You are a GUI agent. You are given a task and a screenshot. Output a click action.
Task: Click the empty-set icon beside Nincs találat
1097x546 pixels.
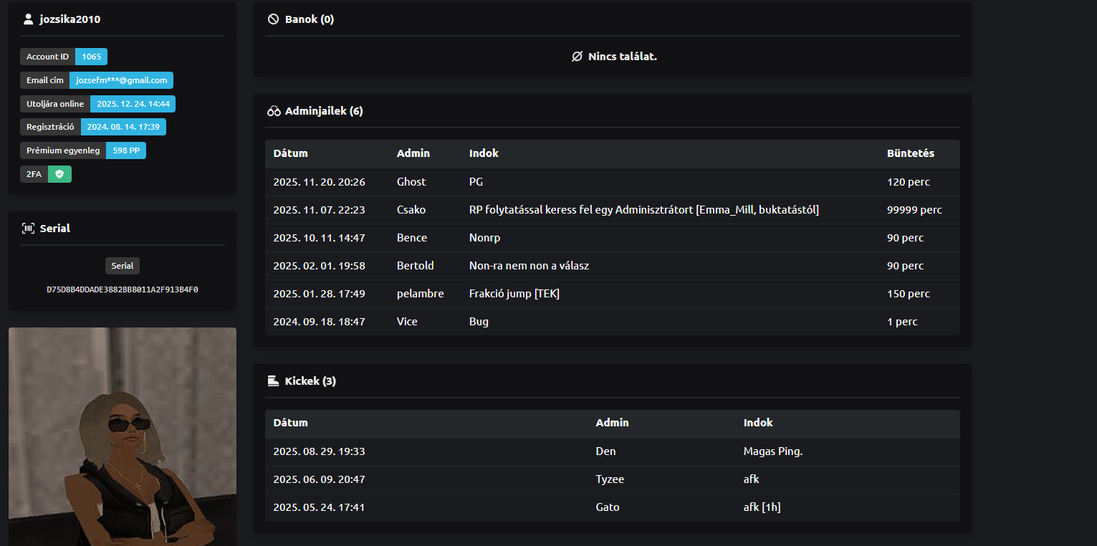point(577,57)
